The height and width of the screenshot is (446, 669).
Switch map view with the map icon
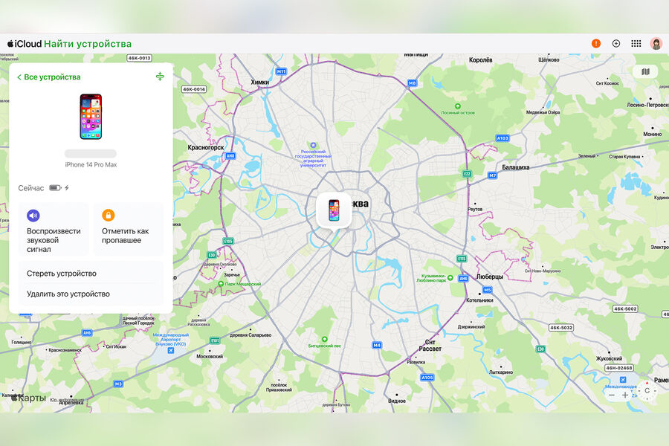click(x=645, y=71)
